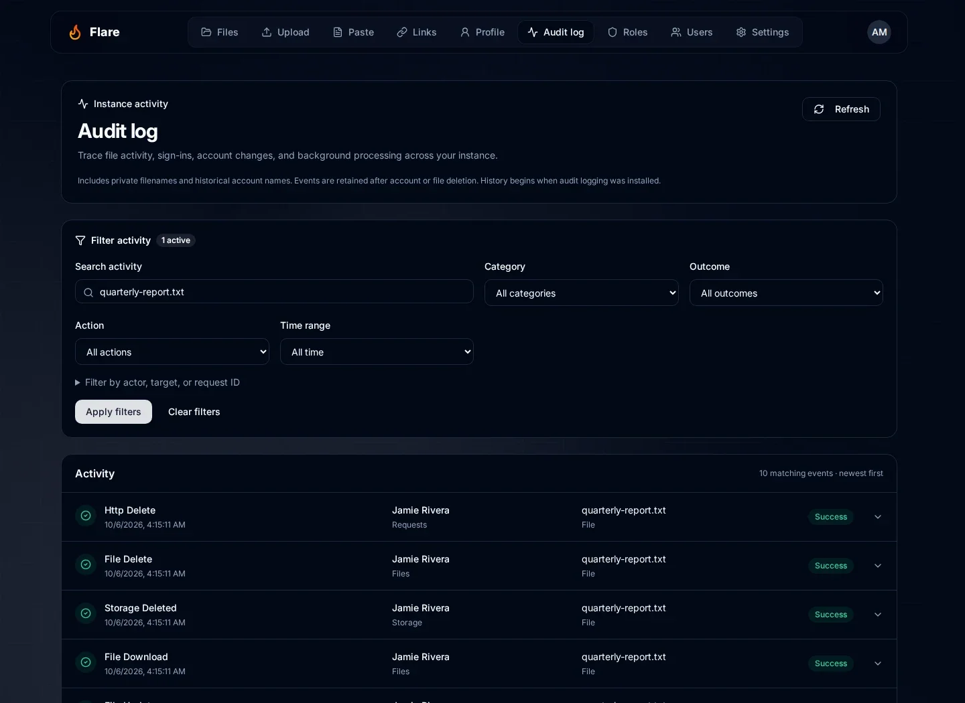This screenshot has width=965, height=703.
Task: Click the success check icon for Http Delete
Action: (86, 516)
